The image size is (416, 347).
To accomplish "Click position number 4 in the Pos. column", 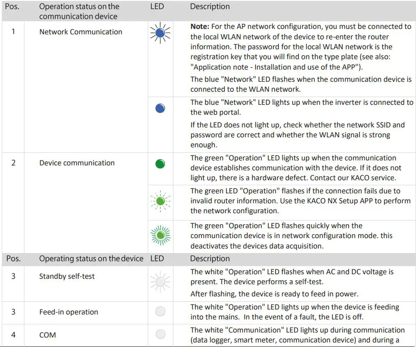I will click(13, 335).
